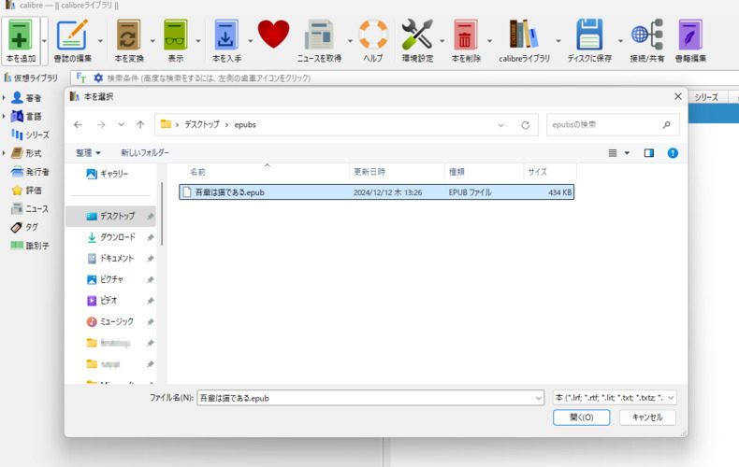The height and width of the screenshot is (467, 739).
Task: Open ミュージック in the navigation pane
Action: click(x=111, y=321)
